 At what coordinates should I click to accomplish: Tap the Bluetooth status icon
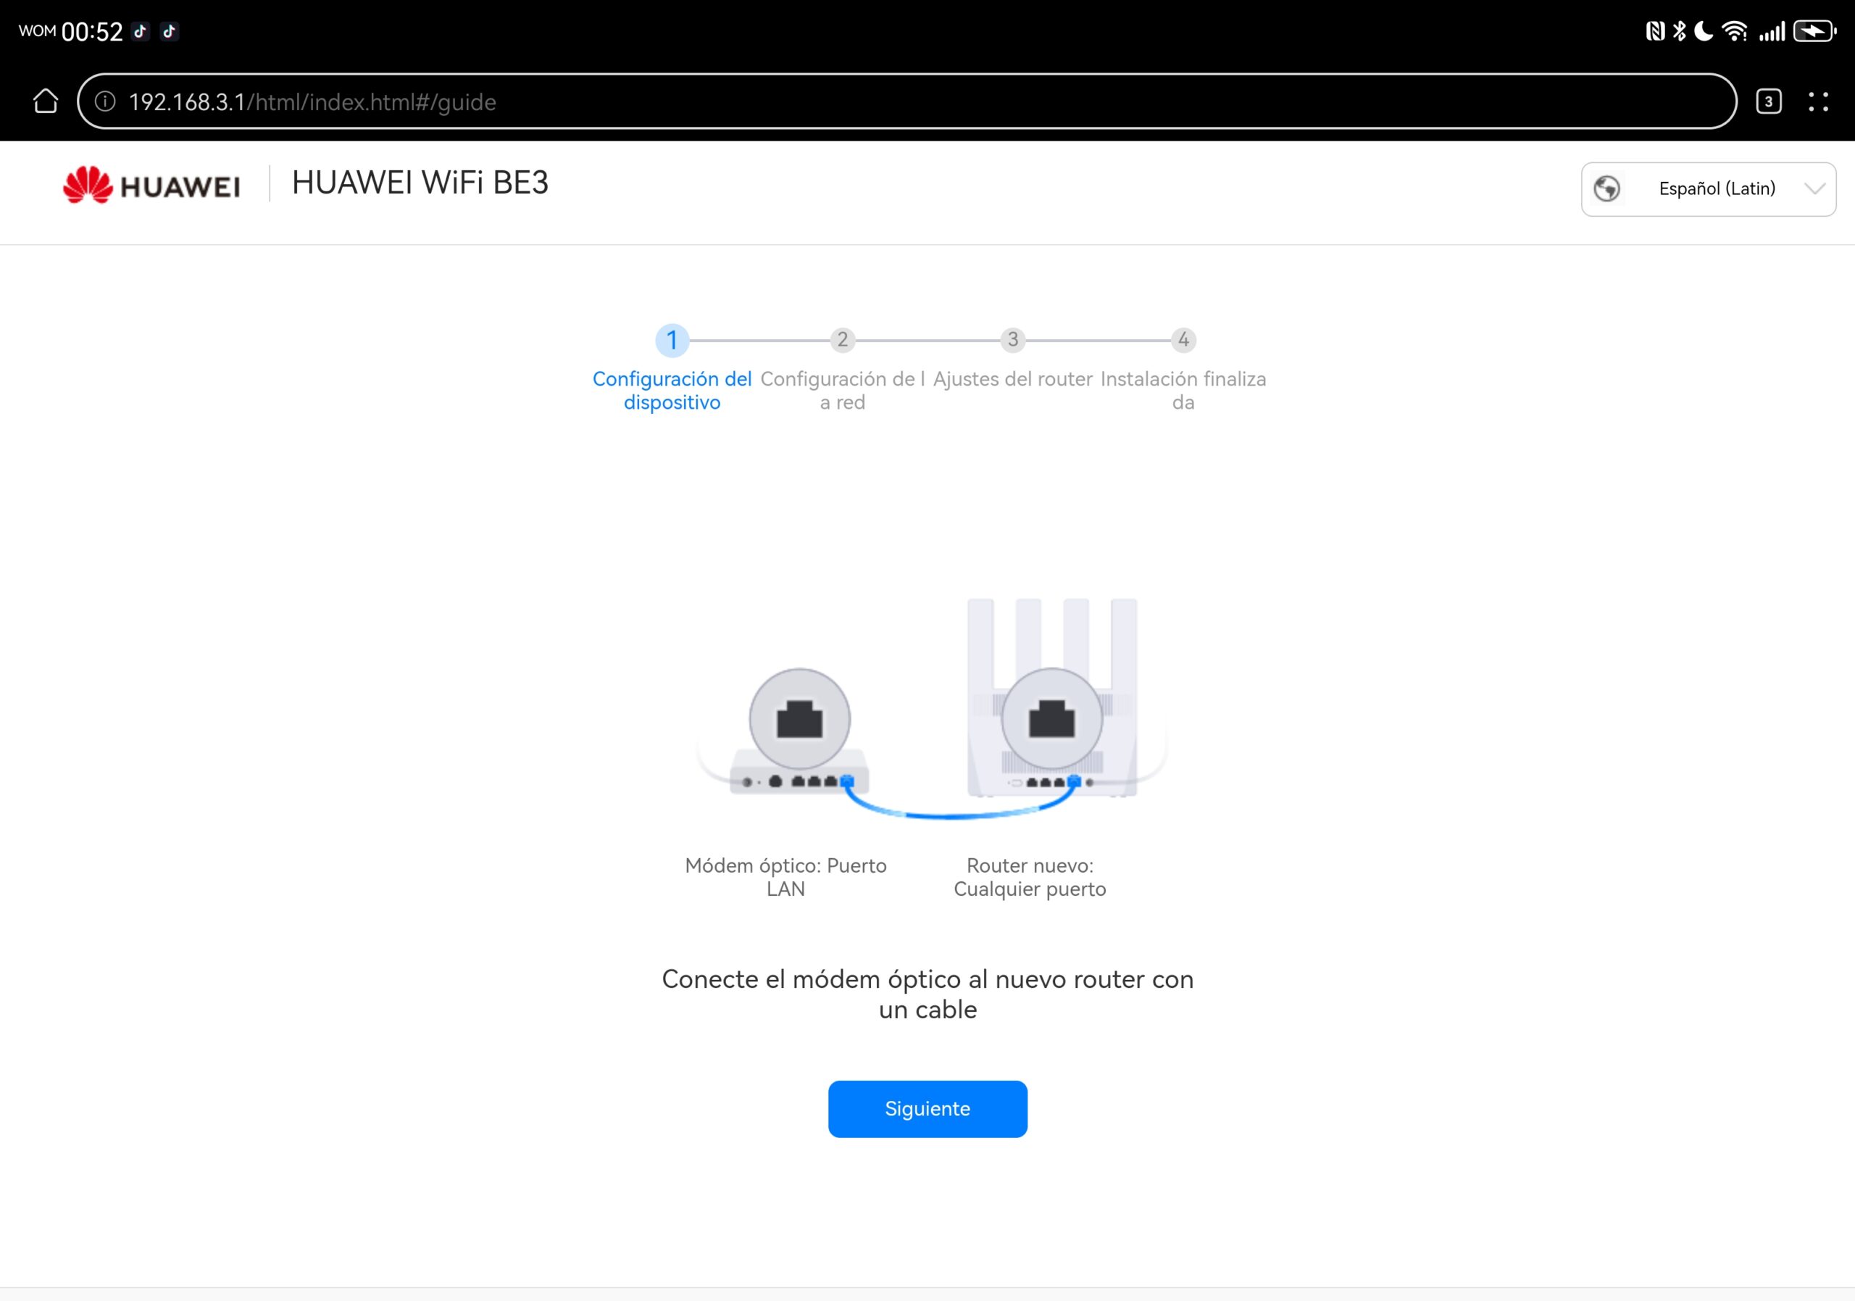(1680, 31)
